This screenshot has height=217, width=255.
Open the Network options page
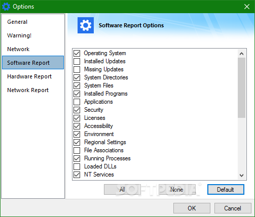[x=33, y=49]
